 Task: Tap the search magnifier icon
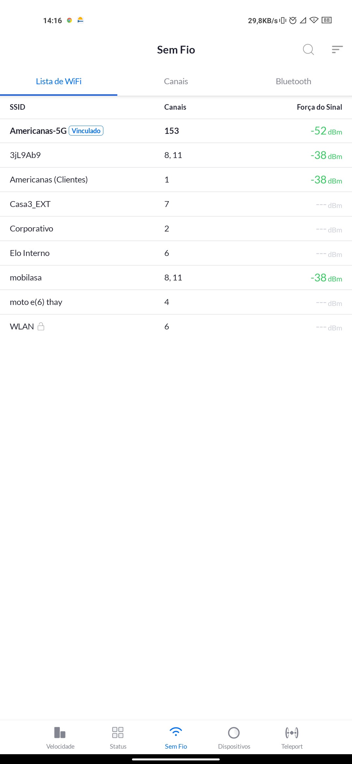(308, 50)
